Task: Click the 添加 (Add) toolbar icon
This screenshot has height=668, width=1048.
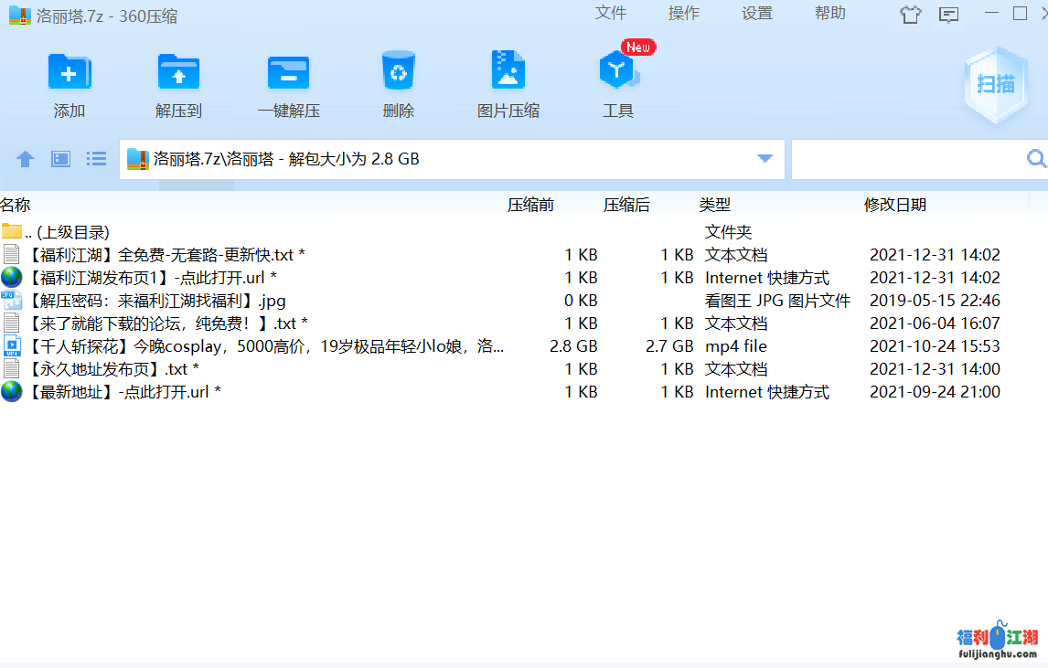Action: tap(69, 73)
